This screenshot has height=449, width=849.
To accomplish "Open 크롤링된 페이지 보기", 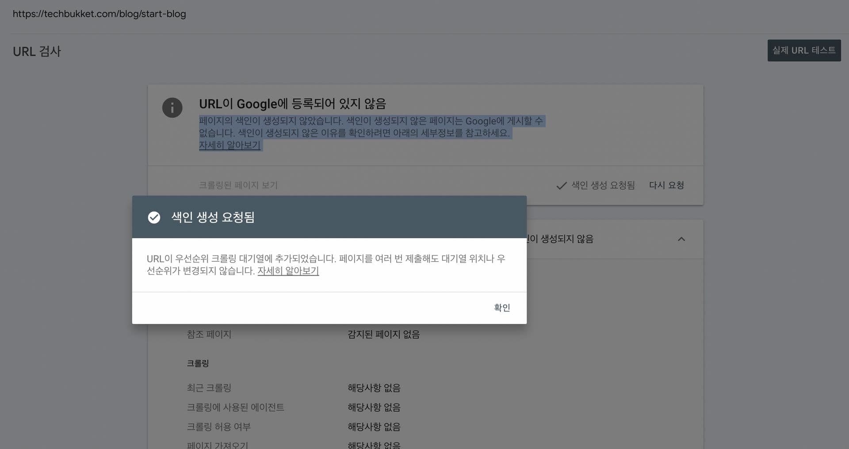I will pyautogui.click(x=238, y=185).
